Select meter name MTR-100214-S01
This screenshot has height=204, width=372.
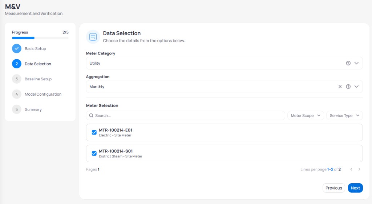tap(116, 151)
